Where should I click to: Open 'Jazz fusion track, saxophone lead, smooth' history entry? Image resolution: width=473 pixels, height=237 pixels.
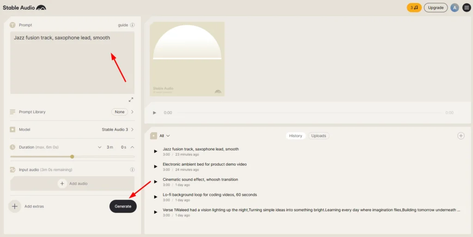[x=200, y=149]
